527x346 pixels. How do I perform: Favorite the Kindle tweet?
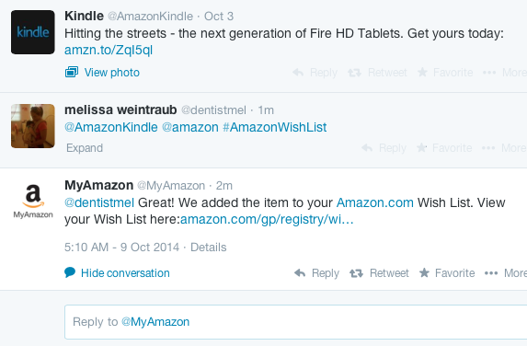coord(445,73)
